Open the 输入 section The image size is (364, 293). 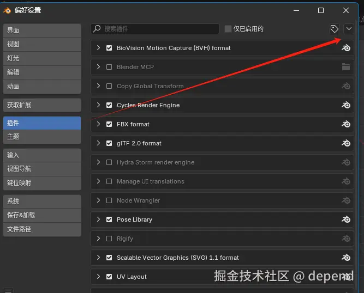pos(42,155)
